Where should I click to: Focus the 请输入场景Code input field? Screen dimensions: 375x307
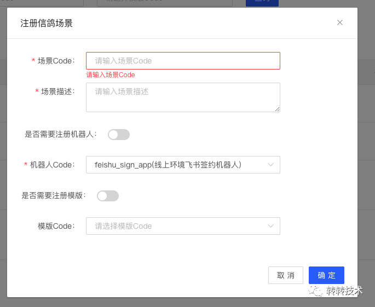(183, 61)
